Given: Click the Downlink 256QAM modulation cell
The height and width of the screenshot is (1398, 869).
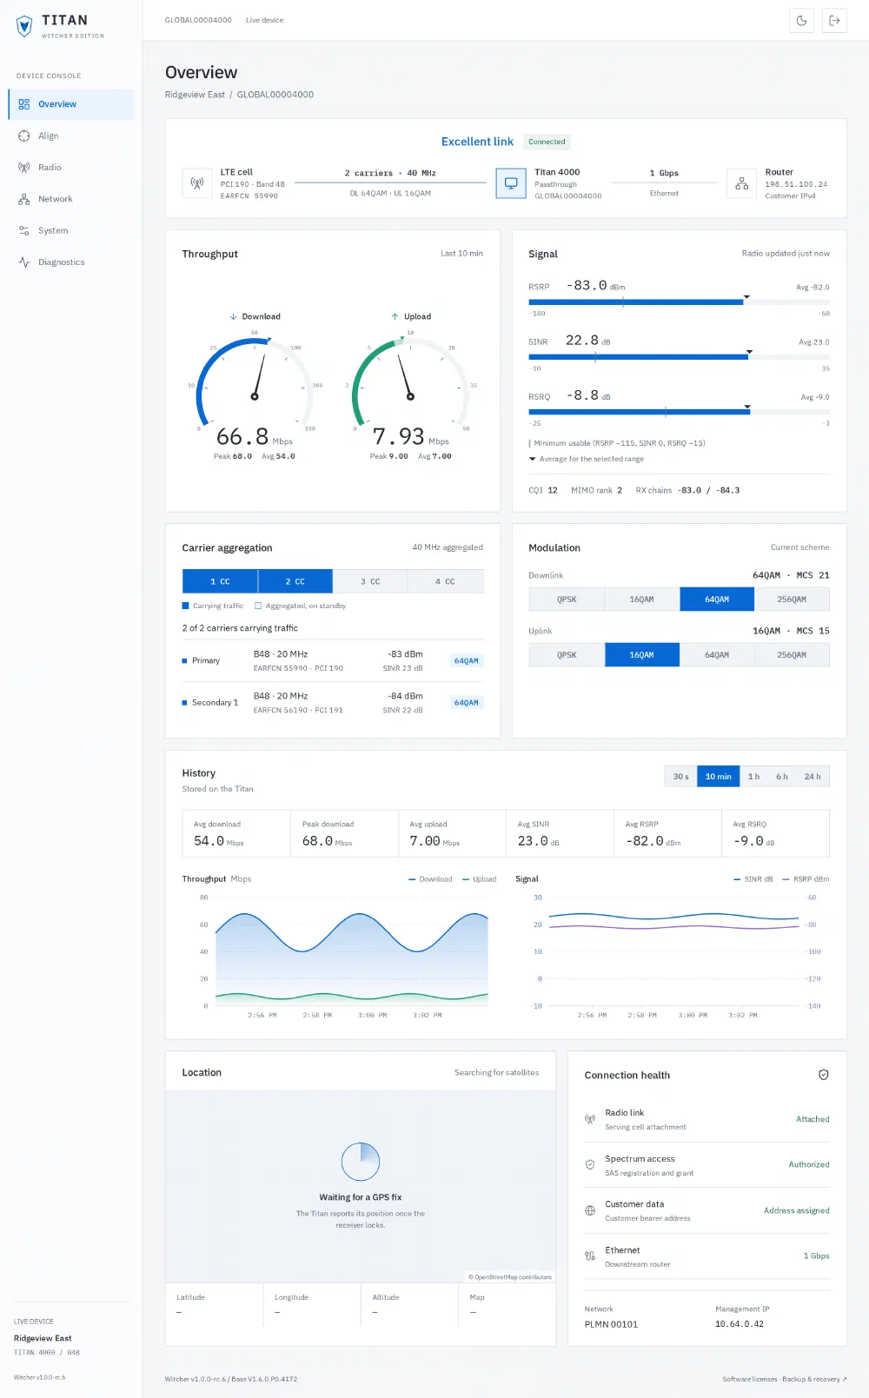Looking at the screenshot, I should pos(792,600).
